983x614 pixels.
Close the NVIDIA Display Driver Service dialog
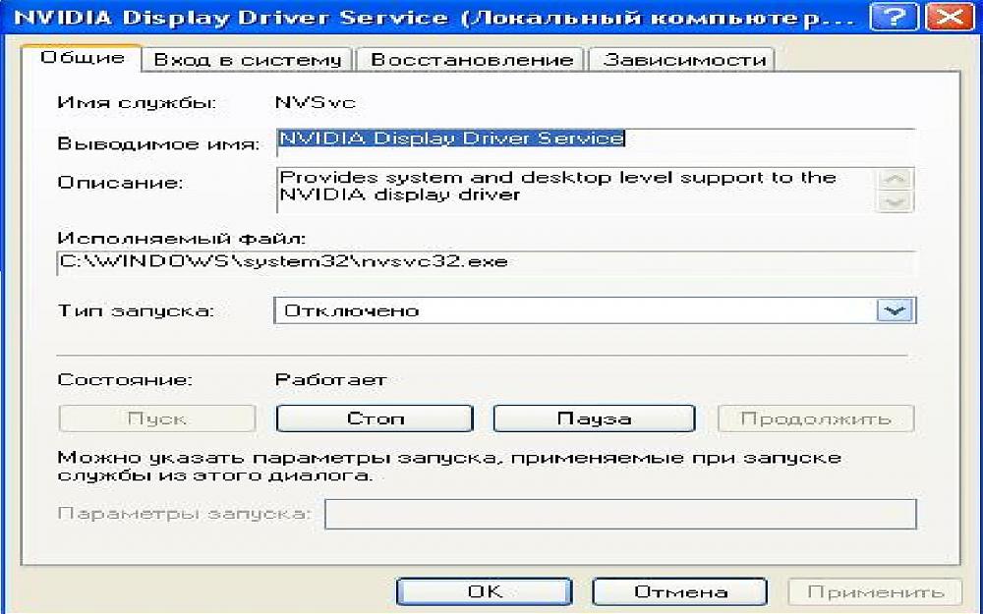click(943, 18)
